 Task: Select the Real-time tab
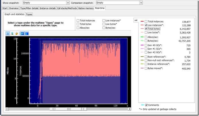[100, 8]
